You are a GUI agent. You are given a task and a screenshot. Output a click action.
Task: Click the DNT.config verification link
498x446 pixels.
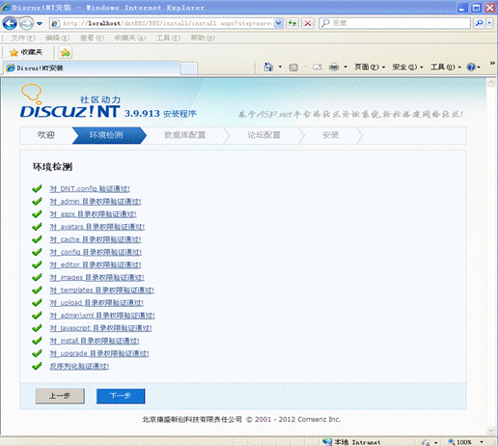(90, 189)
